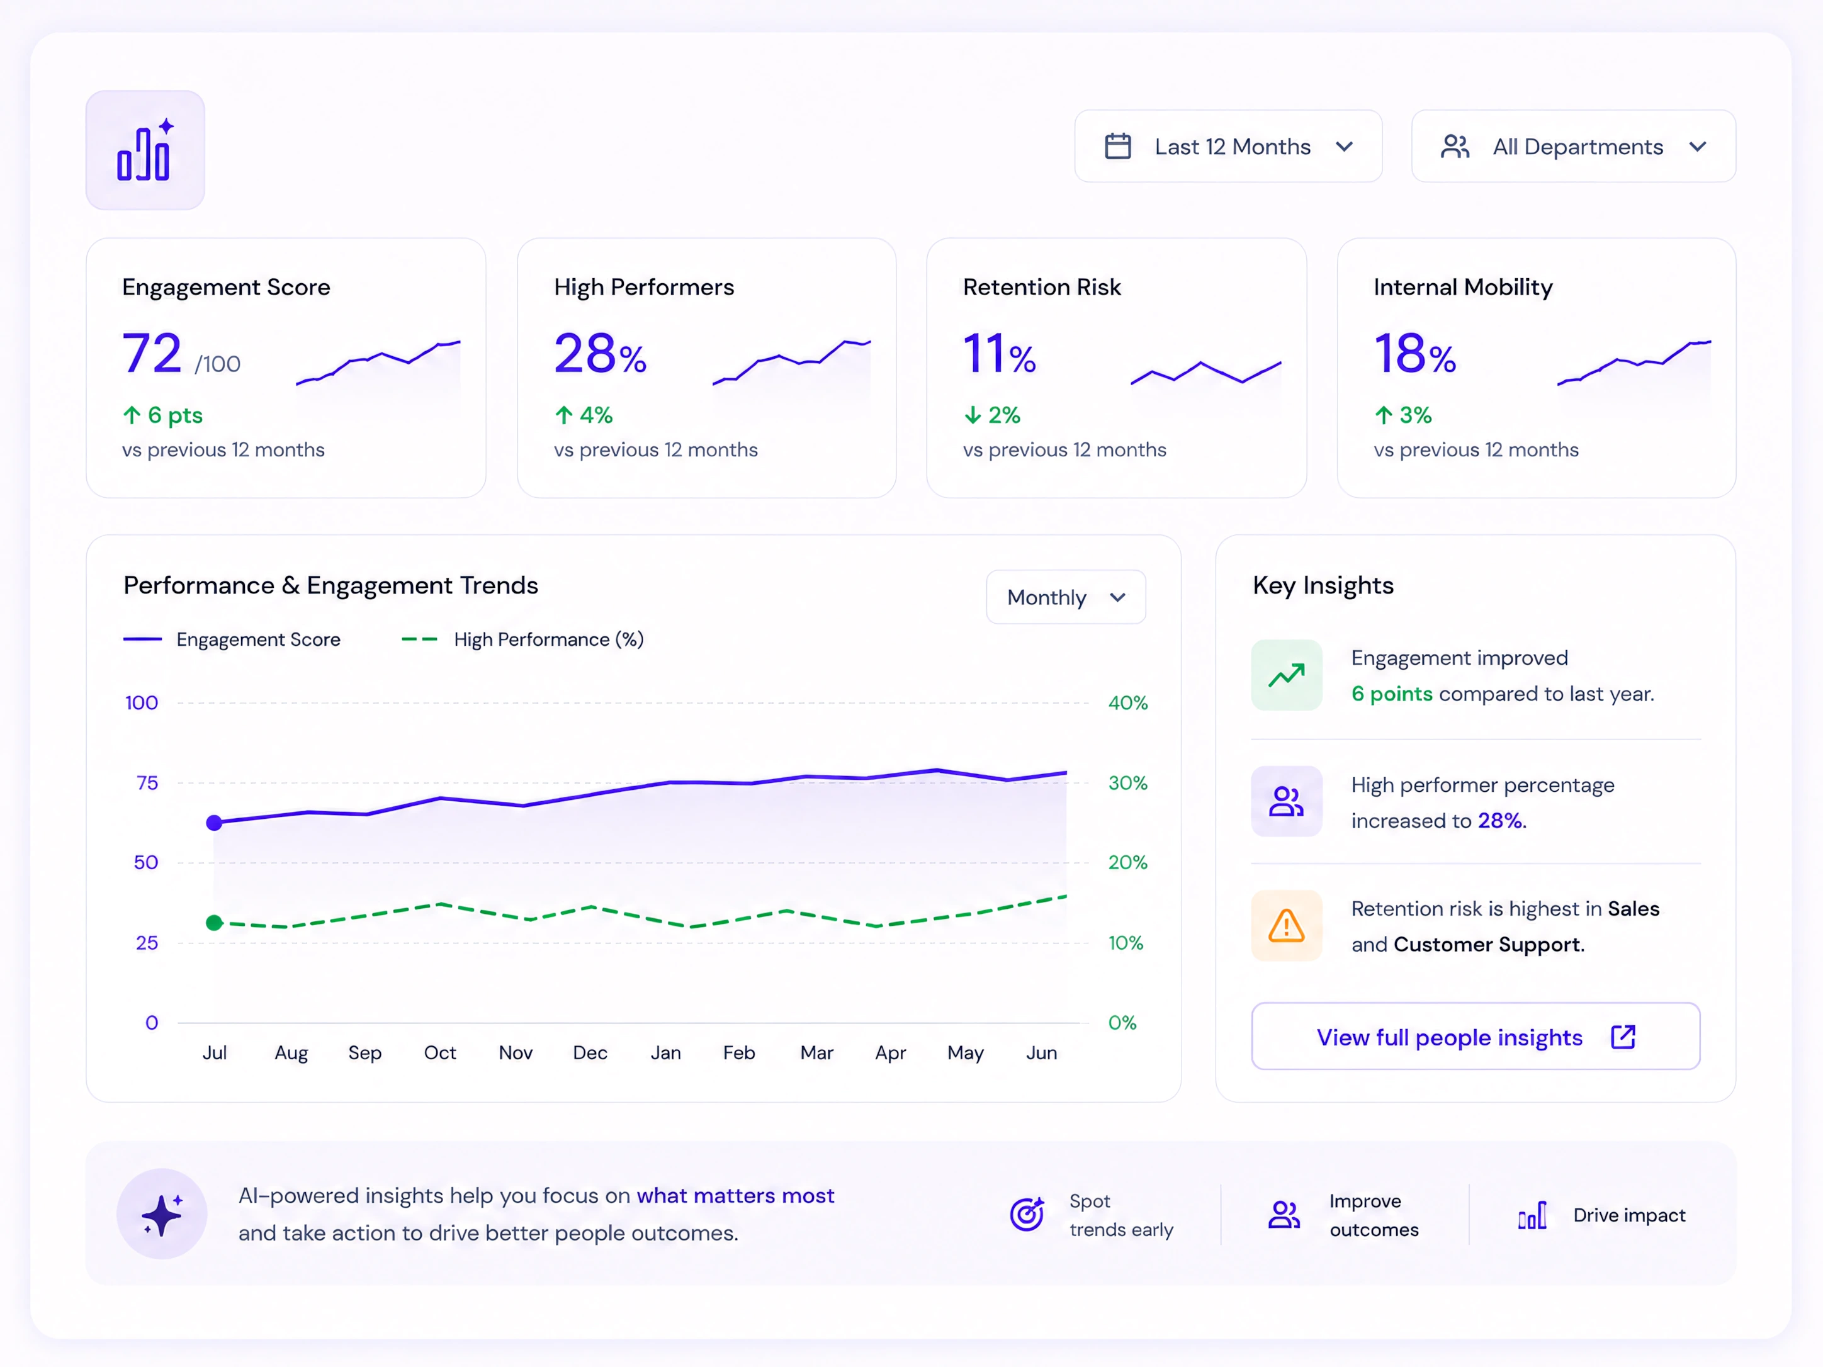The height and width of the screenshot is (1367, 1823).
Task: Click the 'Customer Support' insight text
Action: (1487, 944)
